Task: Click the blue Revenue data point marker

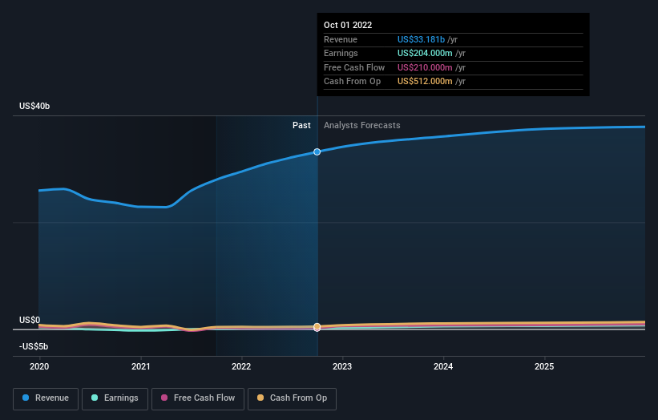Action: pyautogui.click(x=317, y=151)
